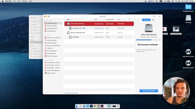
Task: Toggle Name column sort arrow
Action: (92, 20)
